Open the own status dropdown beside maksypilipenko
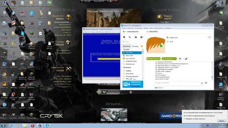228x128 pixels. tap(124, 32)
